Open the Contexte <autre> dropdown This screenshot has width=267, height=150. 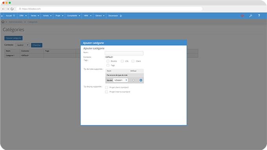[22, 45]
